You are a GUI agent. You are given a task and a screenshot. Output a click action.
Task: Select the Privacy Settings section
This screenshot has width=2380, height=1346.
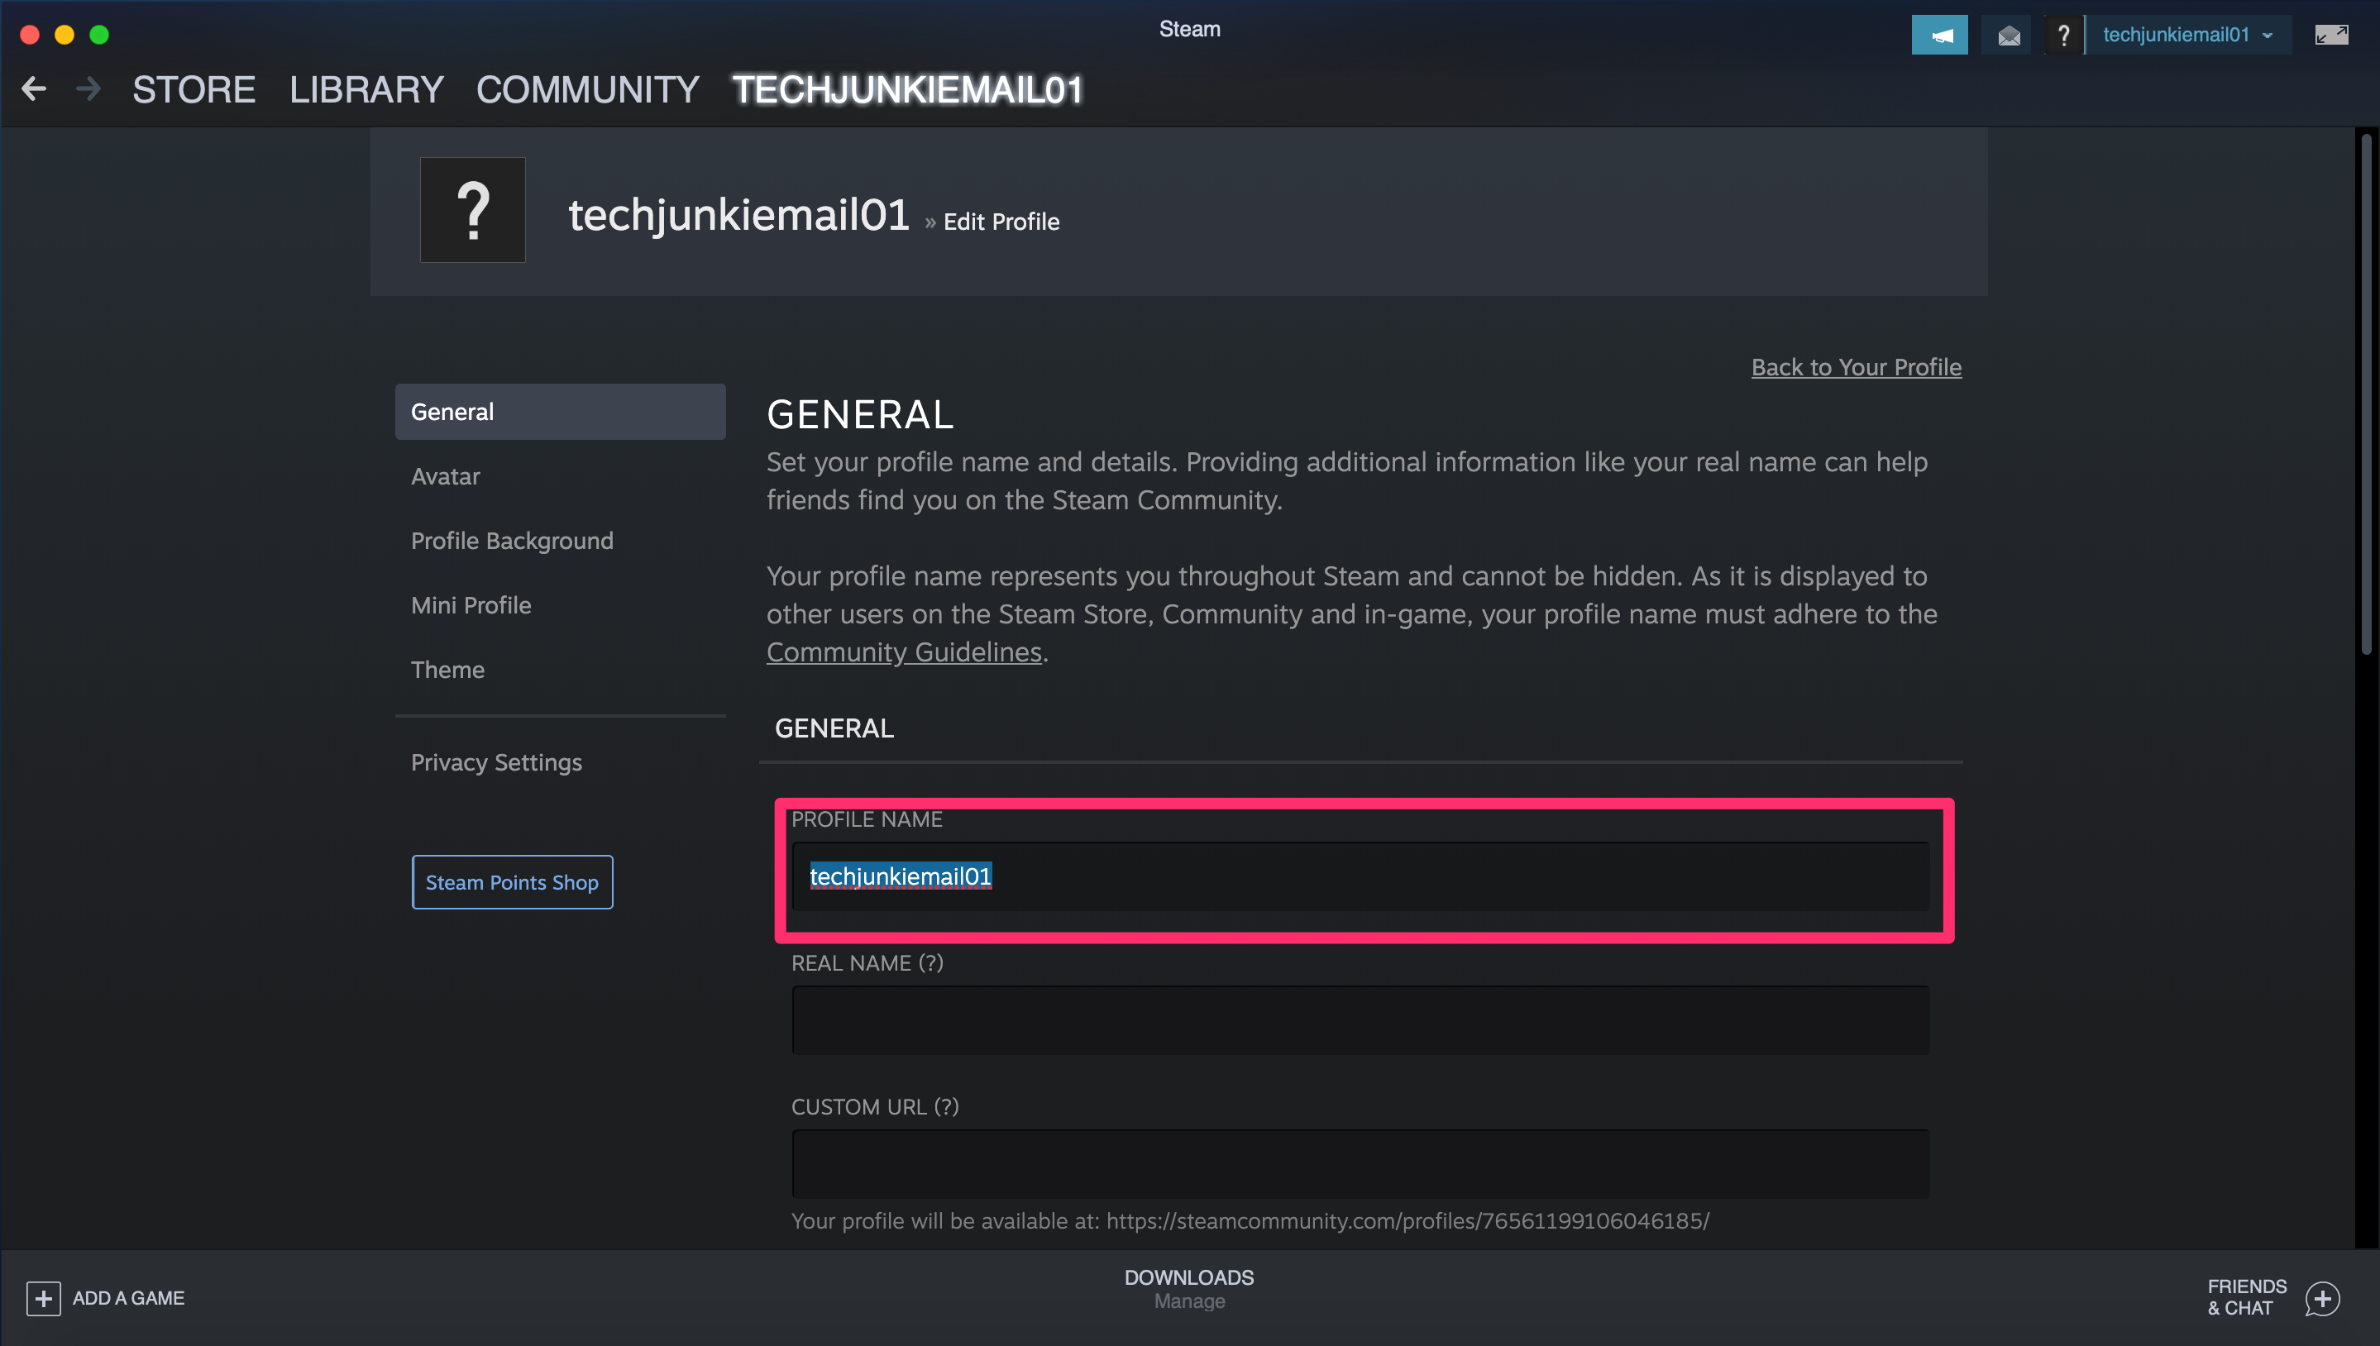point(497,761)
